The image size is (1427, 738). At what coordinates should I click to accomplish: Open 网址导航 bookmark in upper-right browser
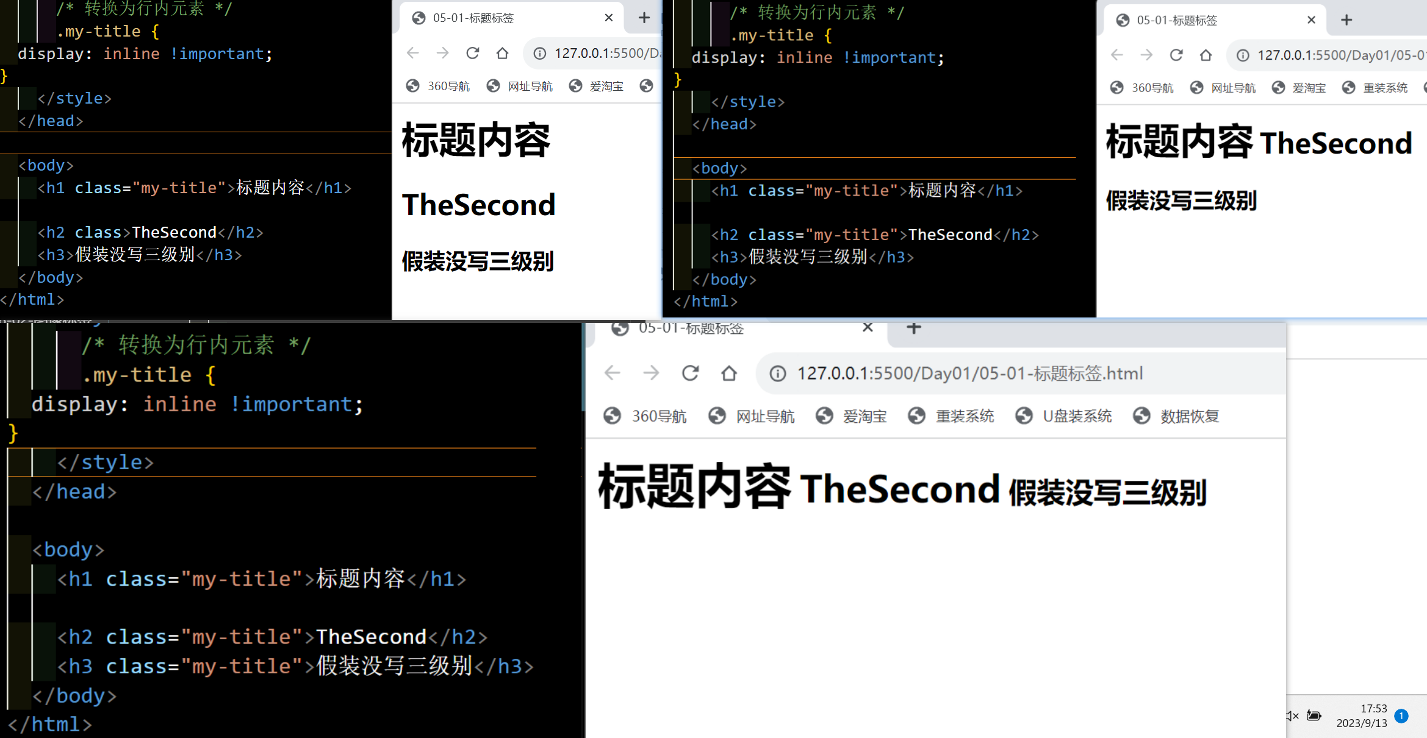[x=1223, y=88]
